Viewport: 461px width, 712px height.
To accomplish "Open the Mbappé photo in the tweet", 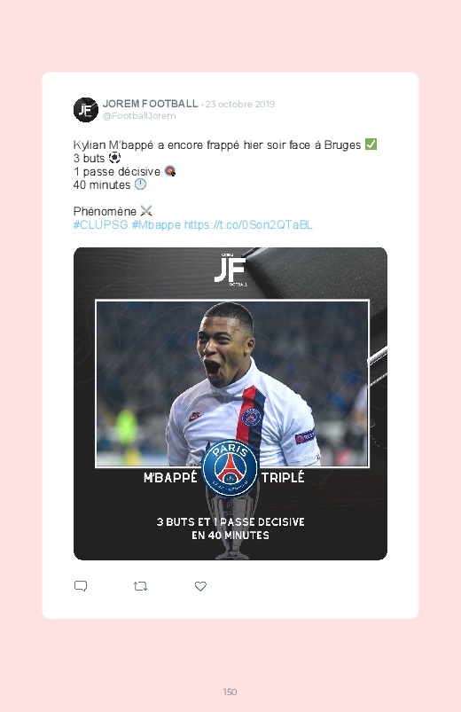I will (232, 384).
